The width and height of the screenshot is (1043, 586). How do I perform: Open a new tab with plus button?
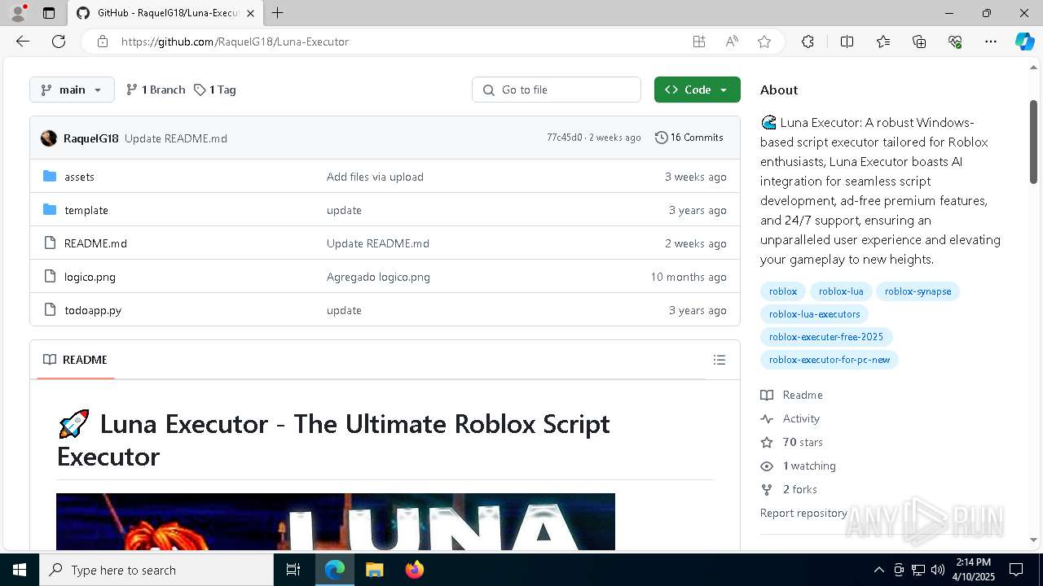click(x=278, y=13)
